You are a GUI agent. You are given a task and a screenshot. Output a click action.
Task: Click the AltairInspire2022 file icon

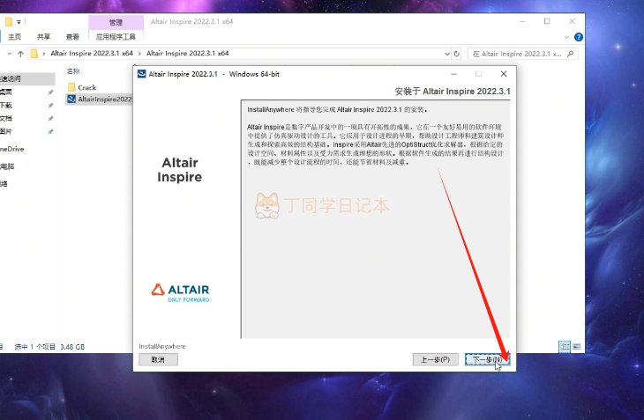click(x=71, y=99)
